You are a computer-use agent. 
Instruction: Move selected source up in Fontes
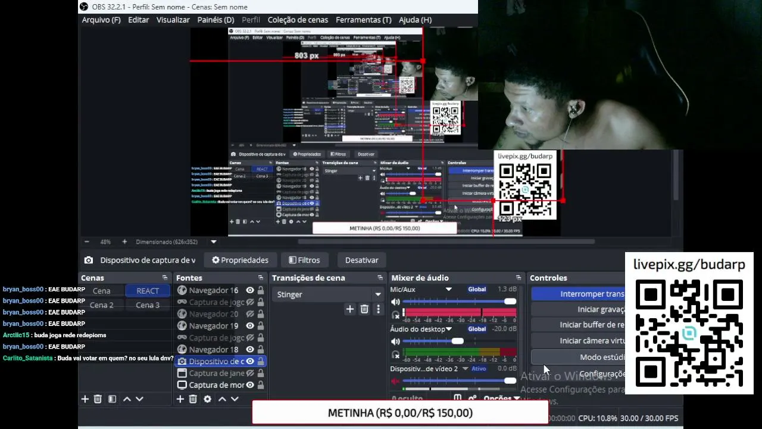coord(222,399)
